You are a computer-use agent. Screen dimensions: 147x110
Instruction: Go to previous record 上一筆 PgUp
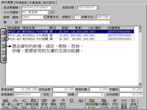coord(15,104)
